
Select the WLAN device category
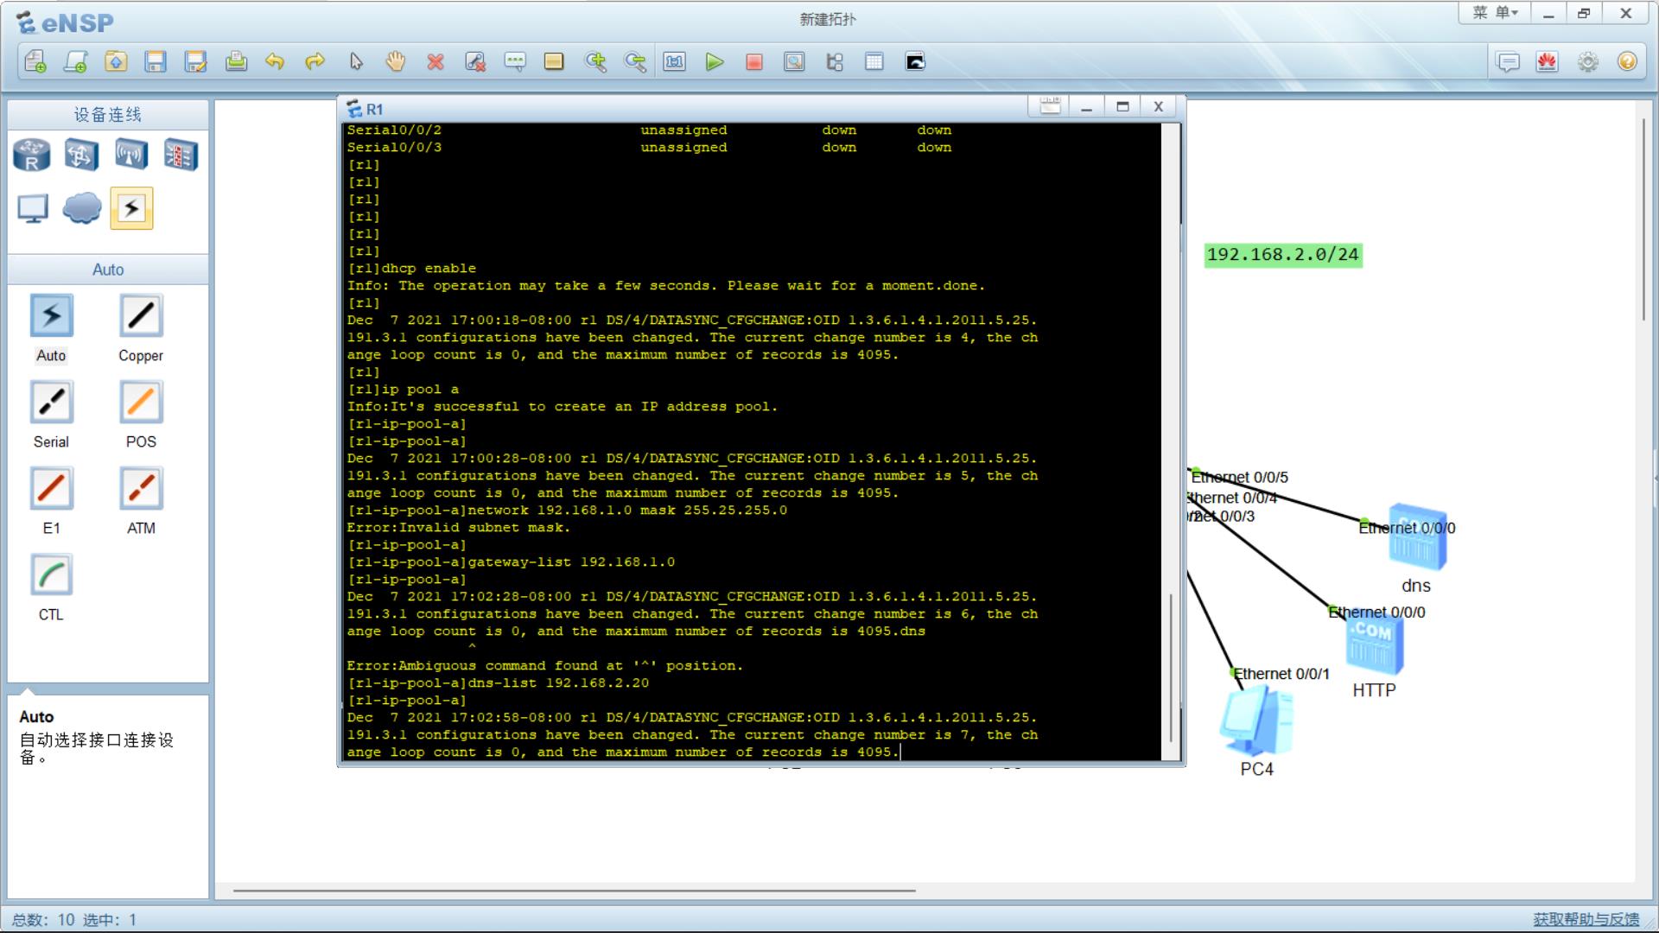pos(131,155)
